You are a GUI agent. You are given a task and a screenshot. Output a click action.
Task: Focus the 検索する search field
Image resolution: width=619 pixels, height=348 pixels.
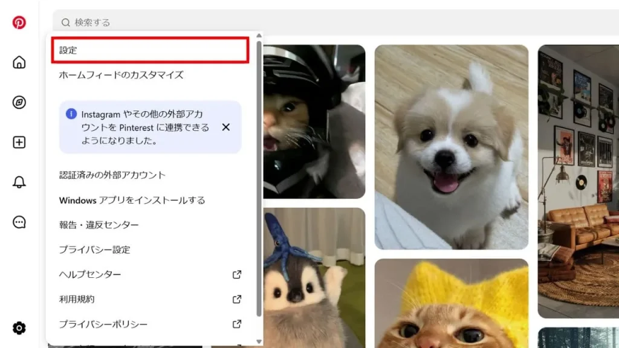335,22
